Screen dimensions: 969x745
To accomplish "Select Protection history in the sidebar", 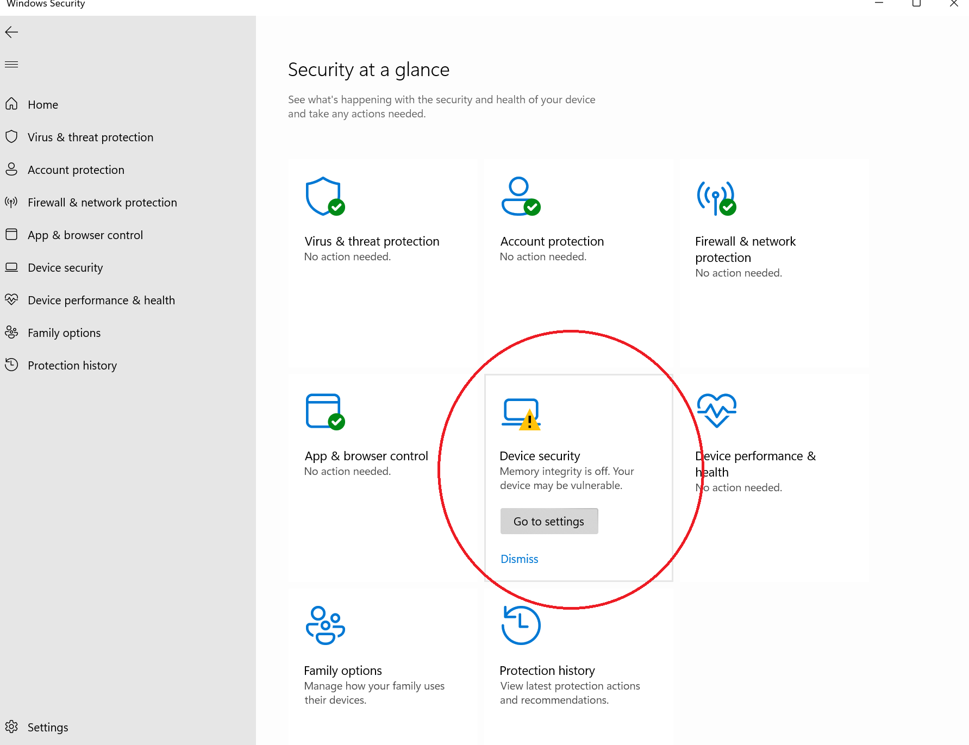I will [x=72, y=365].
